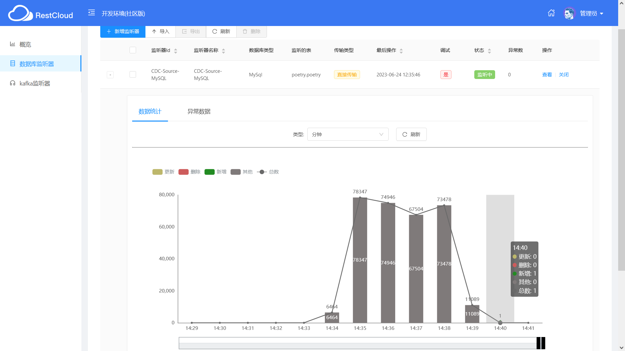The height and width of the screenshot is (351, 625).
Task: Sort by 最后操作 column arrows
Action: coord(401,51)
